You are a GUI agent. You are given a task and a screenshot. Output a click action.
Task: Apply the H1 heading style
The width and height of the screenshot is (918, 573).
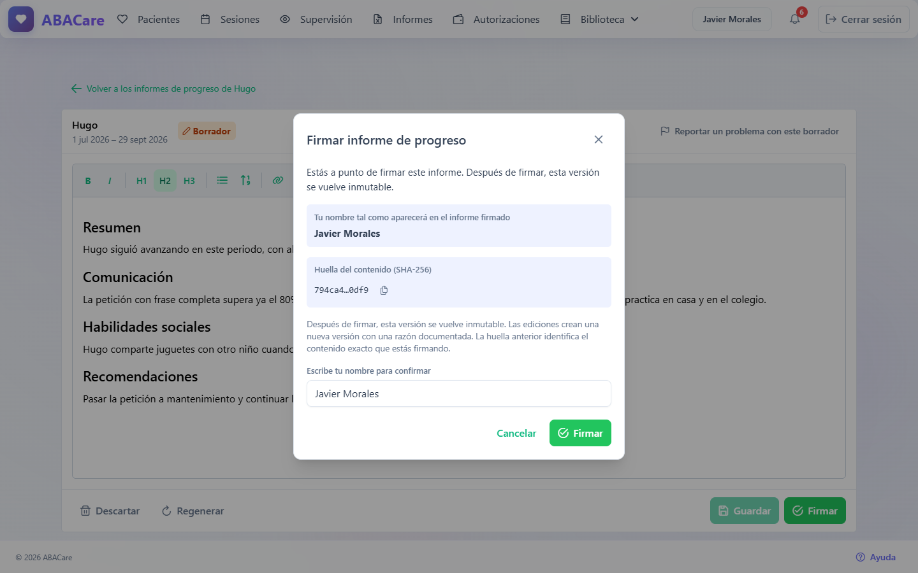tap(142, 181)
